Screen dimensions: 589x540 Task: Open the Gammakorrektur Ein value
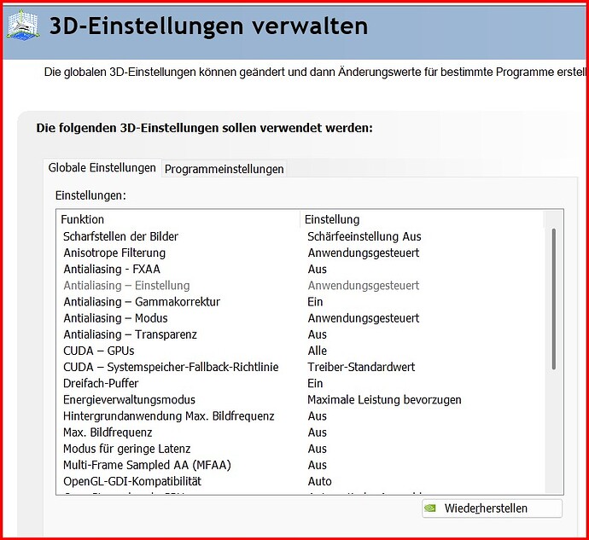[315, 302]
